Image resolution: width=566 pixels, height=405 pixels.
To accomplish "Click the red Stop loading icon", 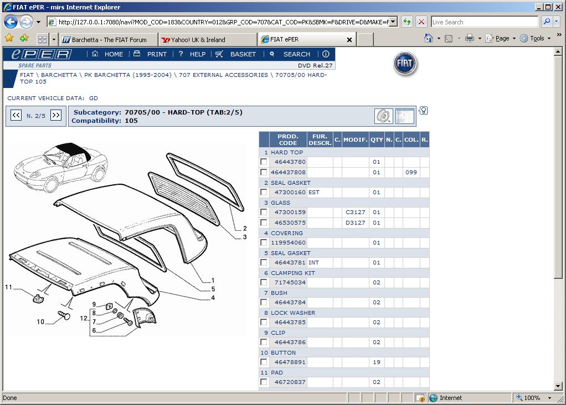I will coord(421,22).
